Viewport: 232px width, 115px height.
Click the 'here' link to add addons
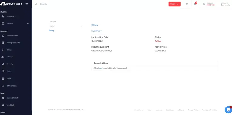(x=100, y=68)
